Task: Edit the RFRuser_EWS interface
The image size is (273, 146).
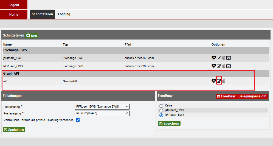Action: click(219, 66)
